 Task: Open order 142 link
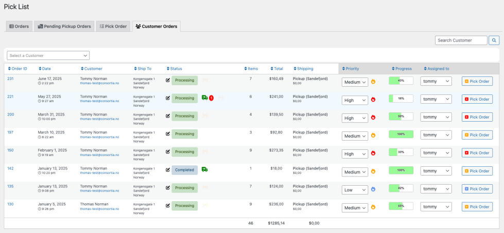point(10,168)
